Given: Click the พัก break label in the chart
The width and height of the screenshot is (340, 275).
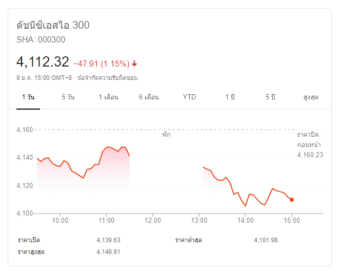Looking at the screenshot, I should coord(166,135).
